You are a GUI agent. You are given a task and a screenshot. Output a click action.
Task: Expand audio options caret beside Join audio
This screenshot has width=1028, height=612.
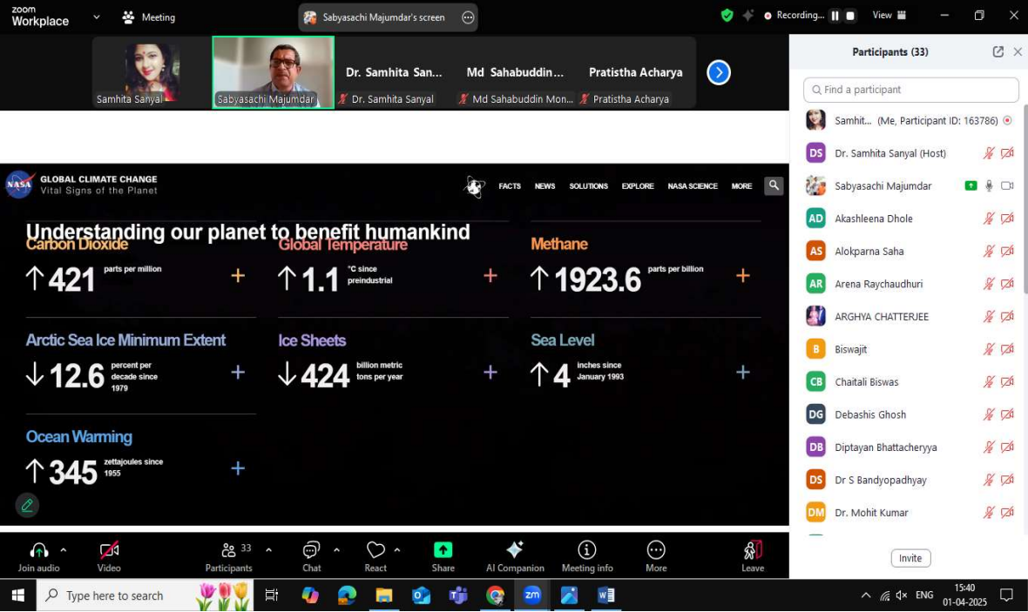point(64,550)
